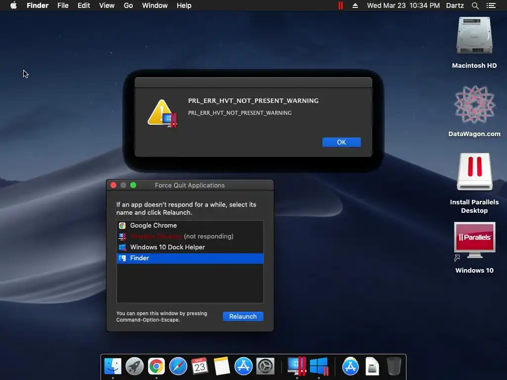Select Windows 10 Dock Helper row

(x=190, y=247)
